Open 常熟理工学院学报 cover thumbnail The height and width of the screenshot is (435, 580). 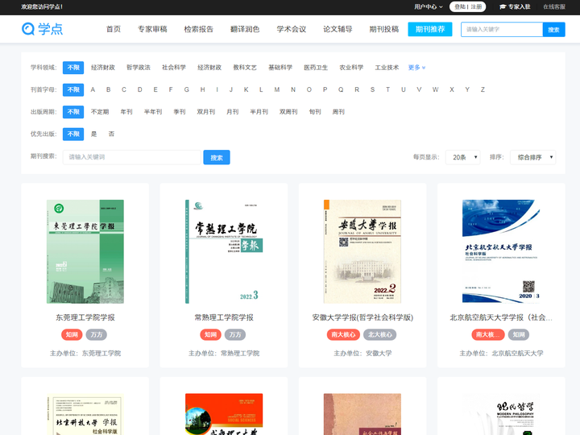click(224, 251)
